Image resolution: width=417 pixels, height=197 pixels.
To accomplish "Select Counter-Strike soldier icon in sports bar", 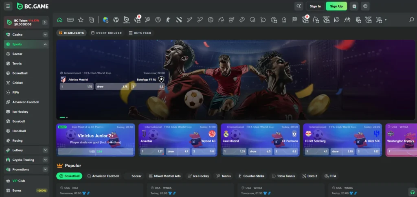I will [x=168, y=20].
